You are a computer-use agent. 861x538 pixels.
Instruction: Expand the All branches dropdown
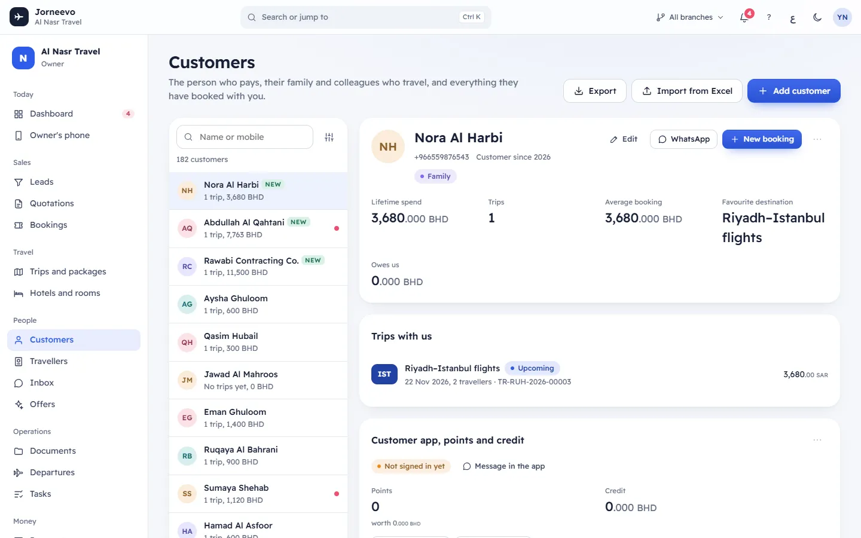(x=689, y=17)
